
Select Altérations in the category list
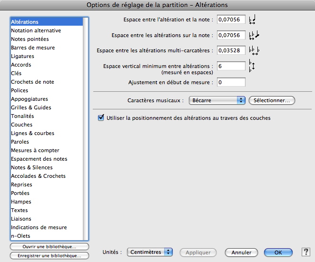tap(47, 22)
